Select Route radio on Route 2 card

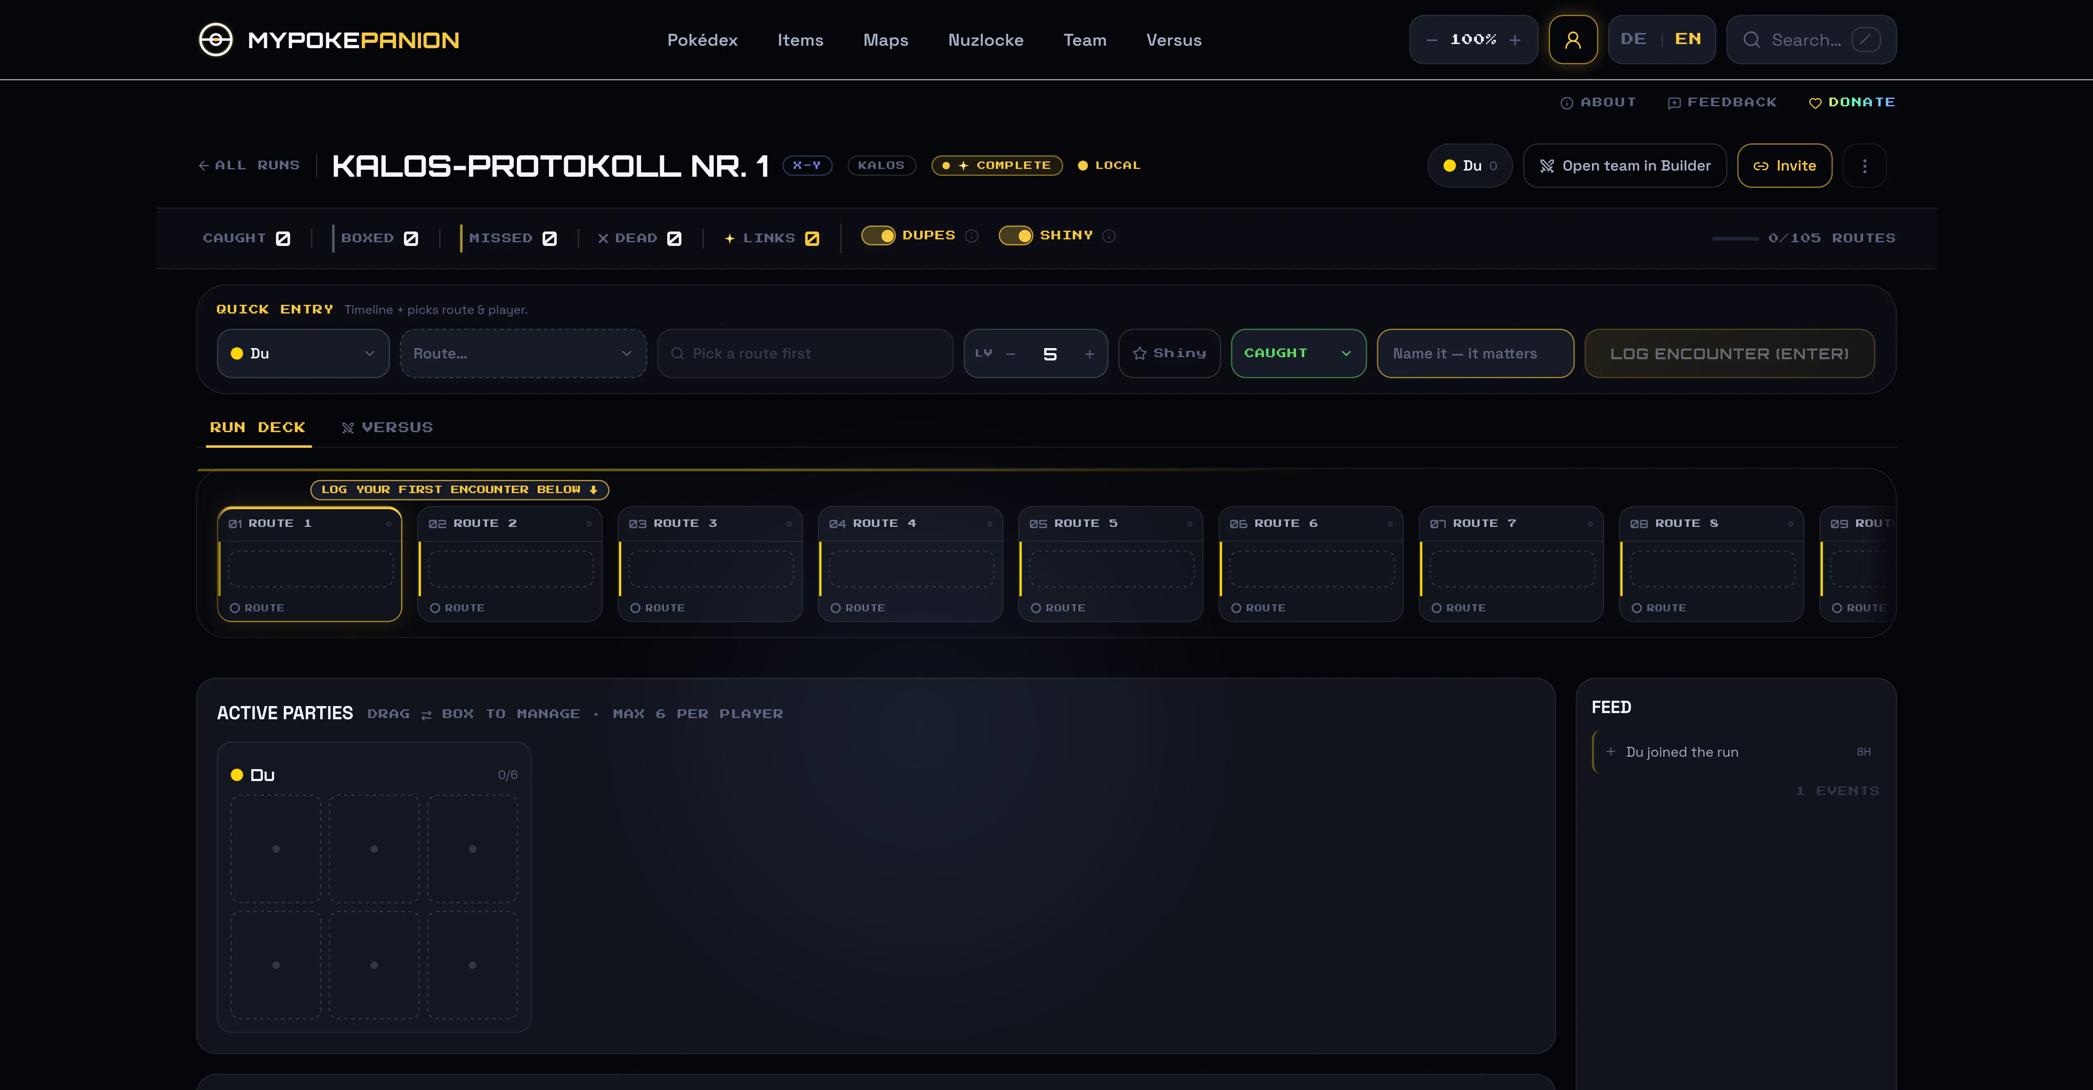(x=435, y=608)
